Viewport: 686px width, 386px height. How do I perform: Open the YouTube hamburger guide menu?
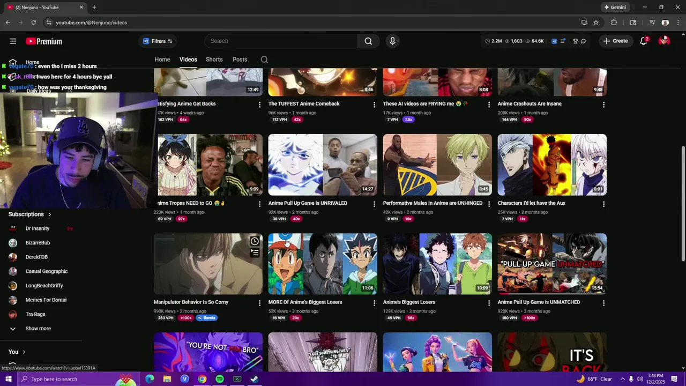[x=13, y=41]
